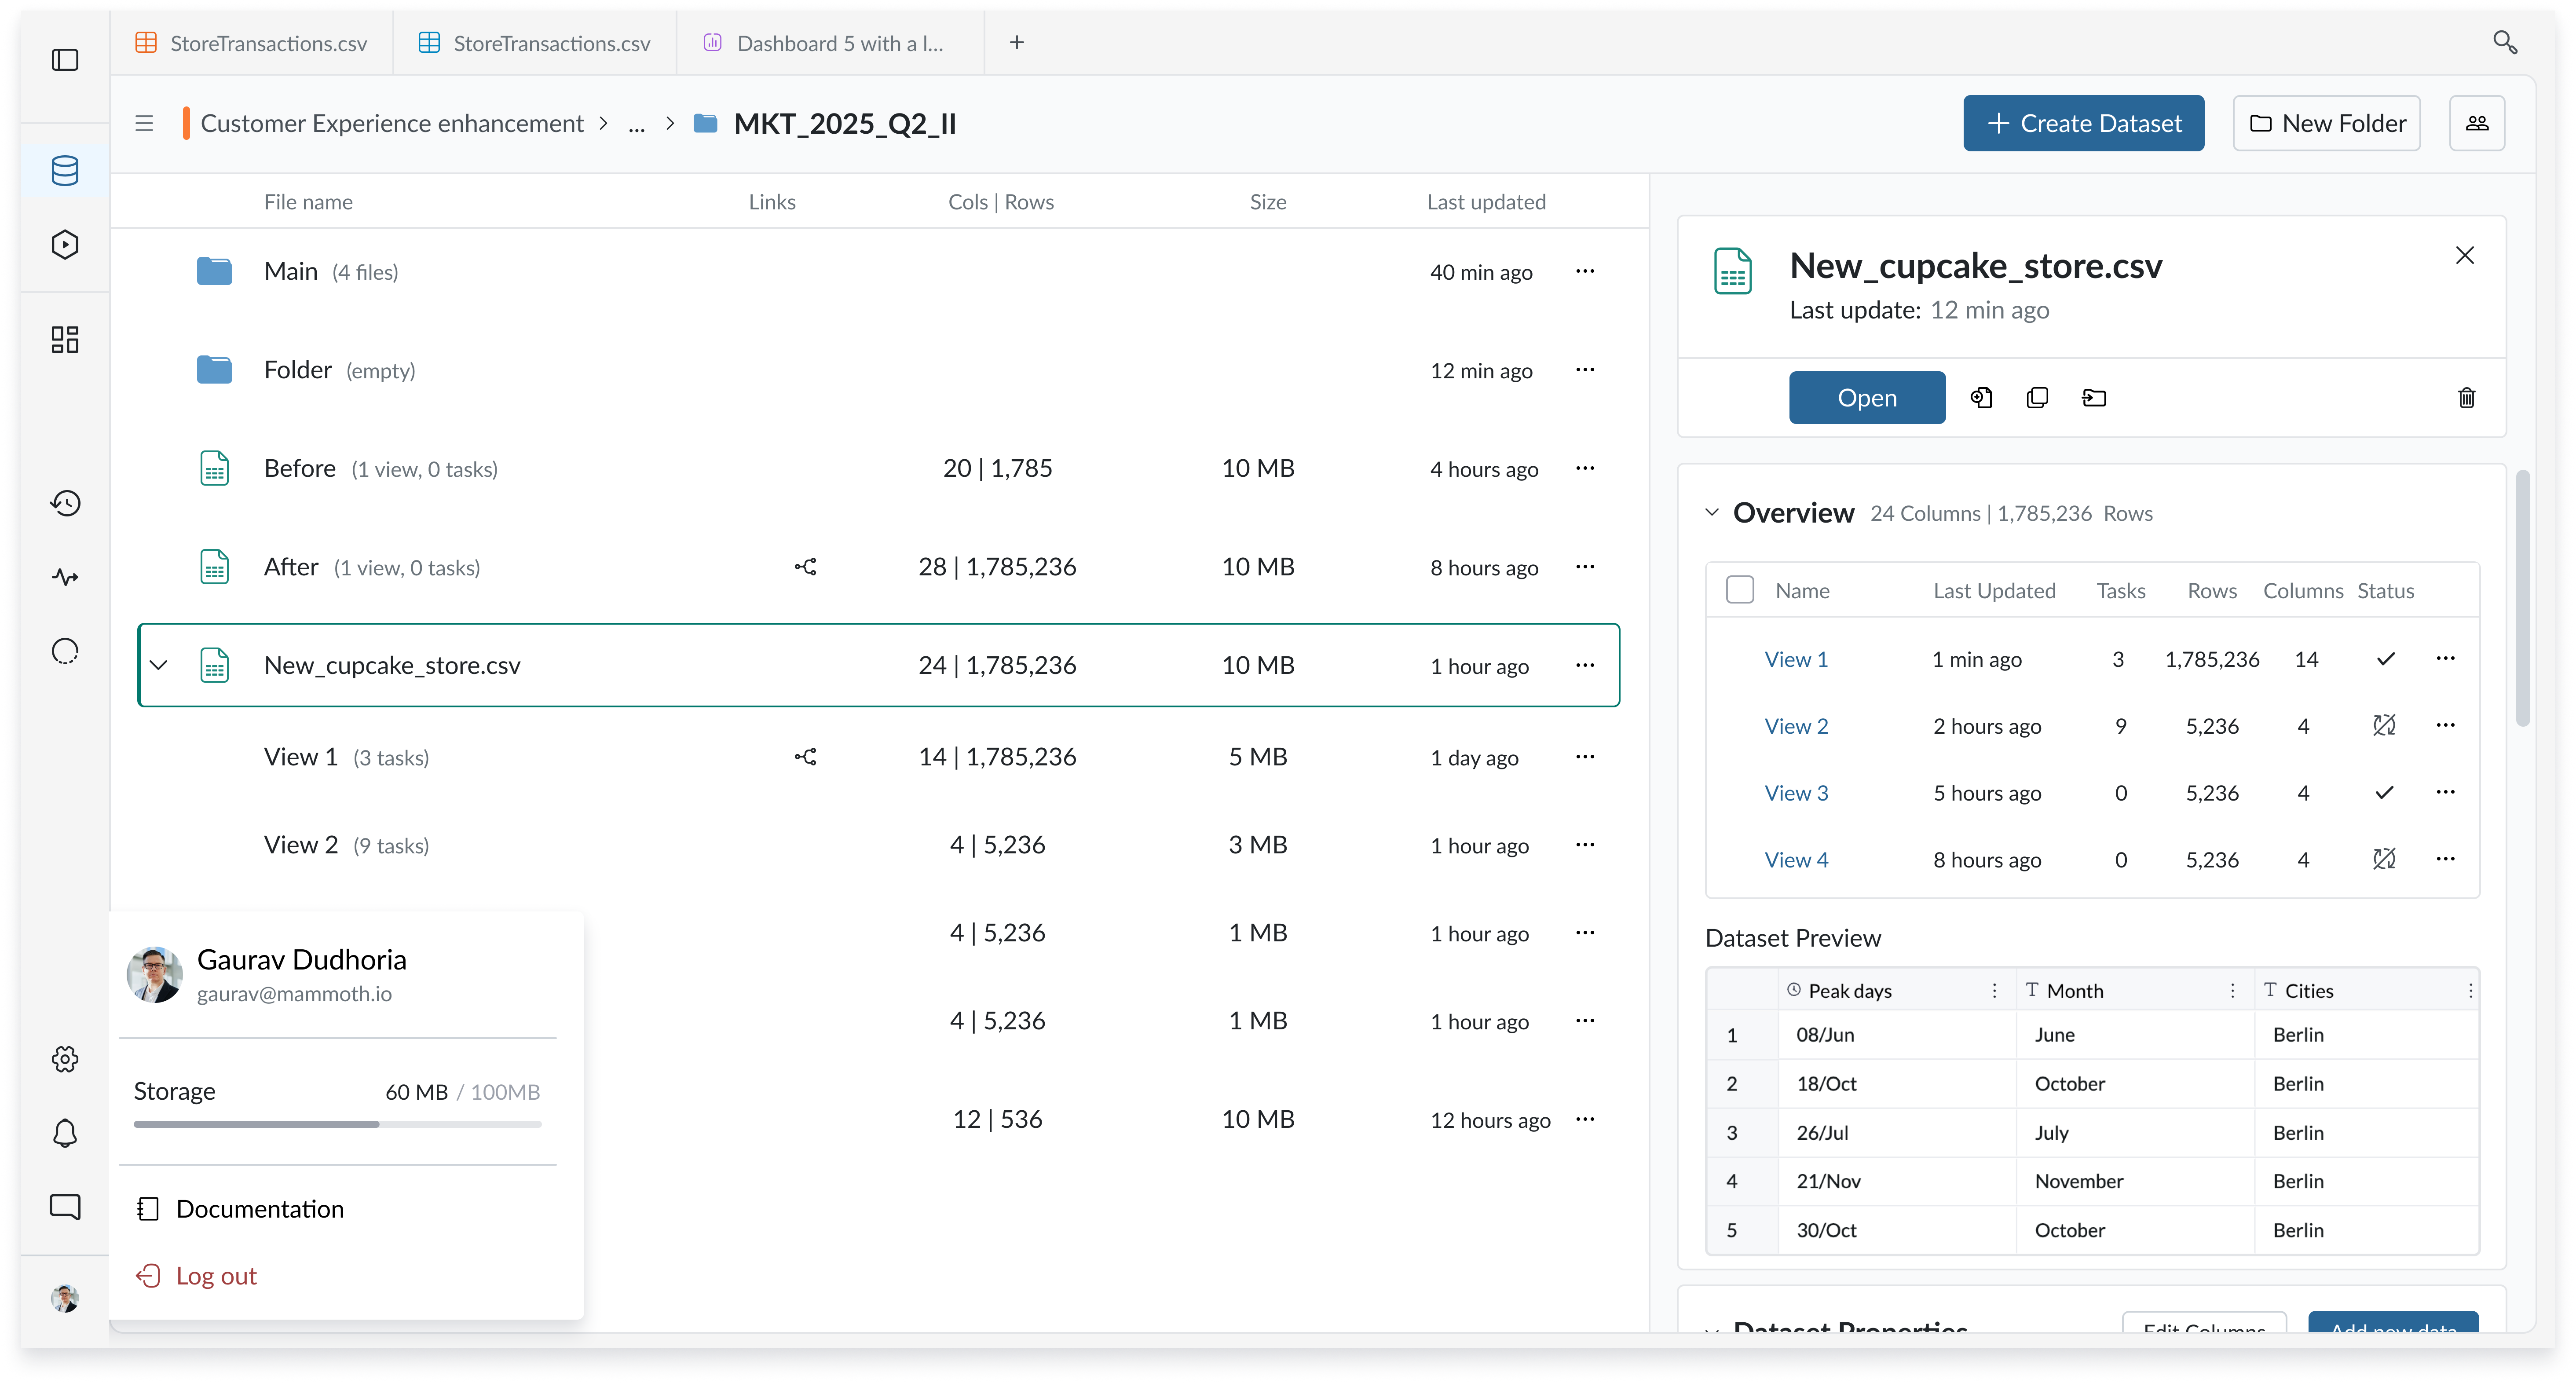Click the share links icon on After row
Screen dimensions: 2576x1383
(805, 567)
